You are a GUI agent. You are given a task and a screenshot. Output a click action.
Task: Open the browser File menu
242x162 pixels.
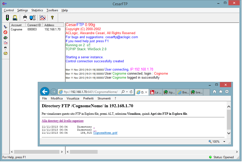(x=45, y=98)
